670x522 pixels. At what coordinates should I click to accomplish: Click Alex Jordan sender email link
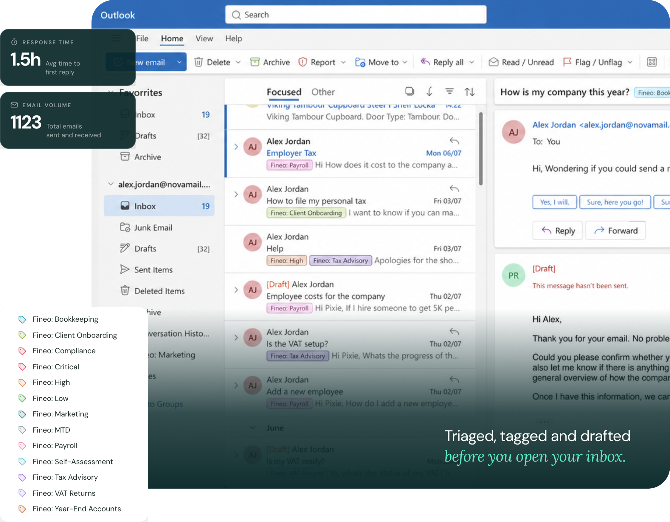(601, 125)
